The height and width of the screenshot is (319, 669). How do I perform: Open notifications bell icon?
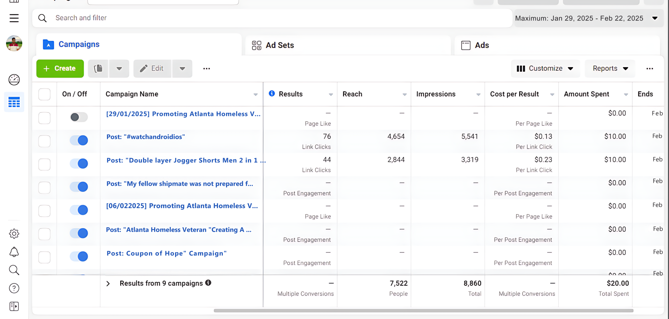coord(14,252)
